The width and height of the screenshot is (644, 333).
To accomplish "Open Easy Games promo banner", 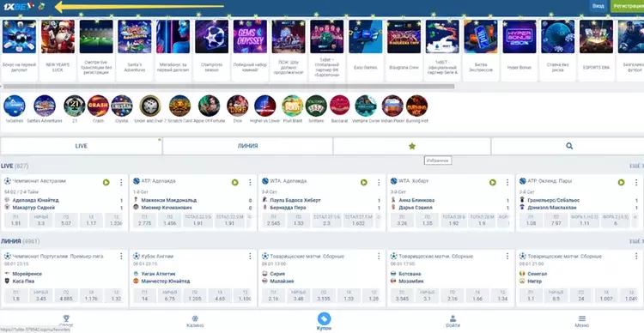I will point(365,50).
